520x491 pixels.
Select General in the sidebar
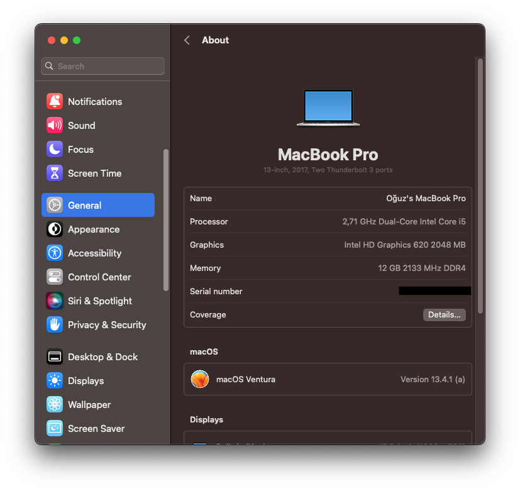[x=98, y=205]
